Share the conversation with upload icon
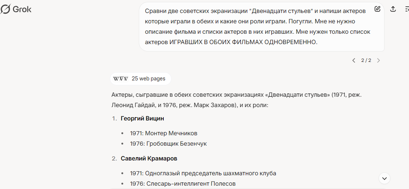409x189 pixels. click(x=393, y=9)
